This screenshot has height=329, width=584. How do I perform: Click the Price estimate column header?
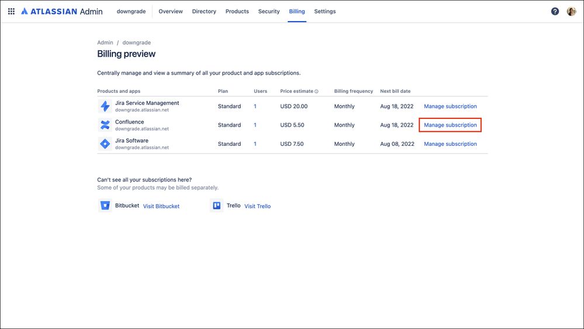tap(296, 91)
